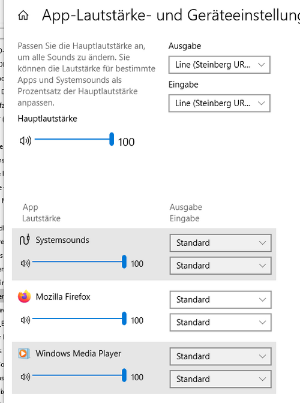Click the Windows Media Player volume slider

(x=80, y=375)
